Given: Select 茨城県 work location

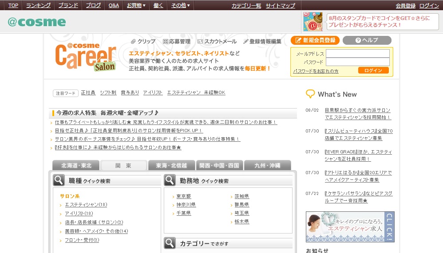Looking at the screenshot, I should click(242, 196).
